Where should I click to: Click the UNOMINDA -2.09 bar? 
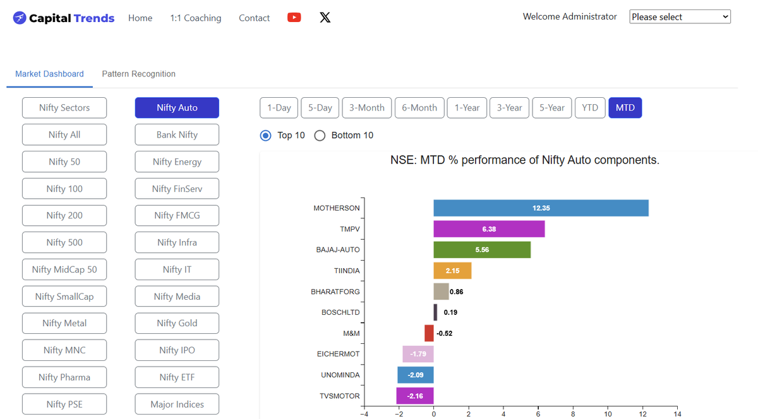tap(416, 375)
